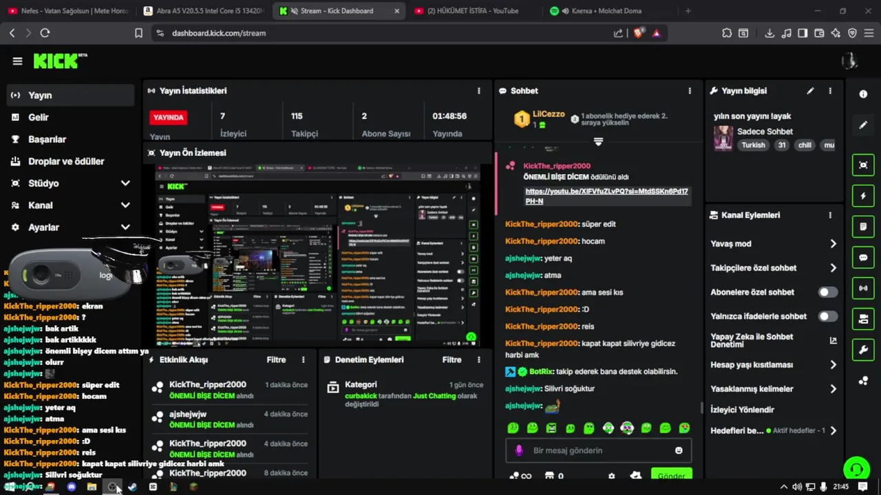Open Yavaş mod options chevron
This screenshot has width=881, height=495.
[833, 243]
